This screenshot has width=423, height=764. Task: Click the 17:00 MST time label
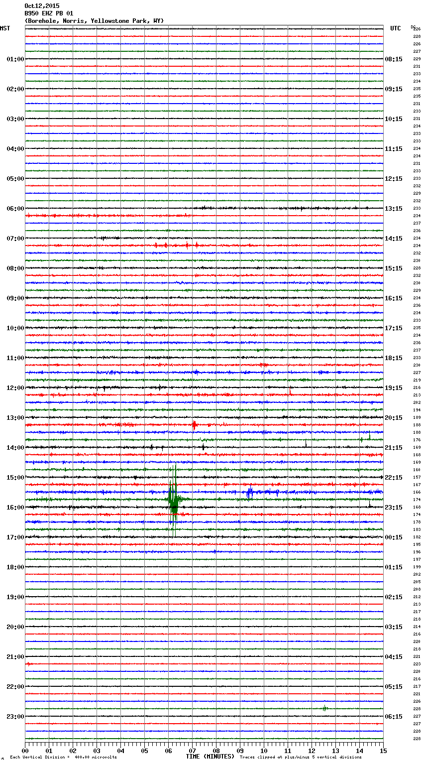pos(15,537)
